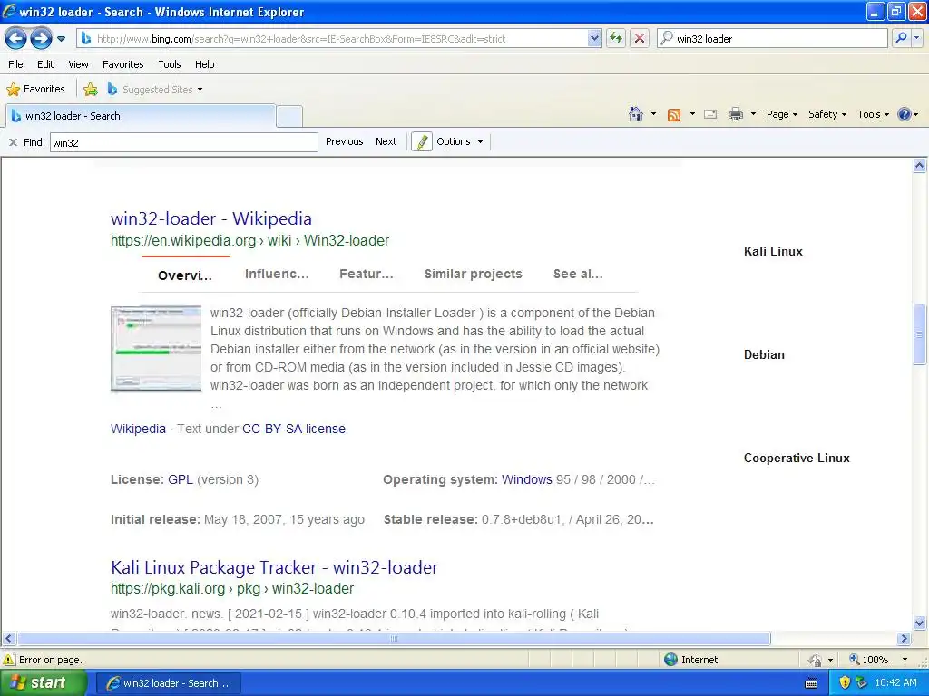Click the security shield tray icon
929x696 pixels.
(845, 683)
